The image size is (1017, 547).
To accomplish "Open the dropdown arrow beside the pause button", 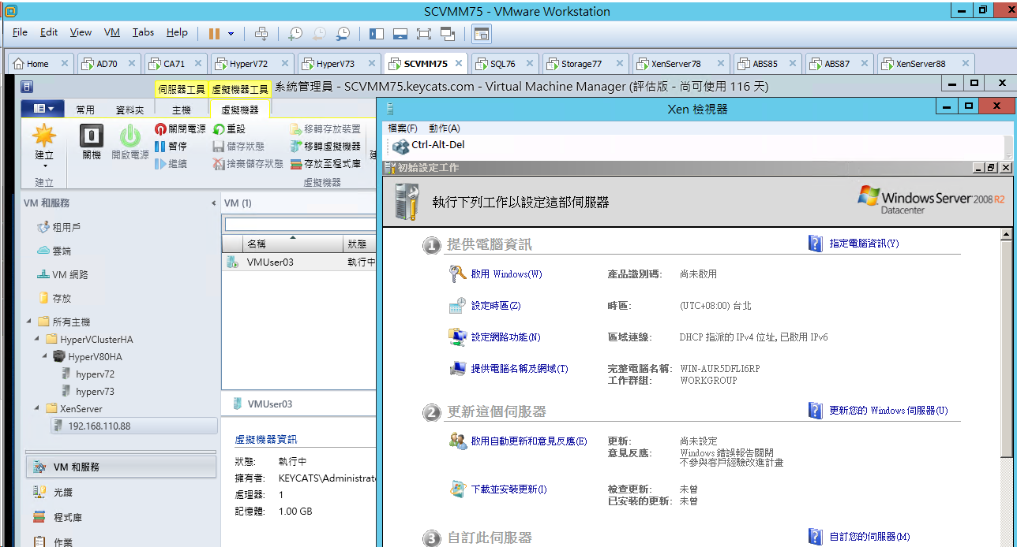I will tap(231, 34).
